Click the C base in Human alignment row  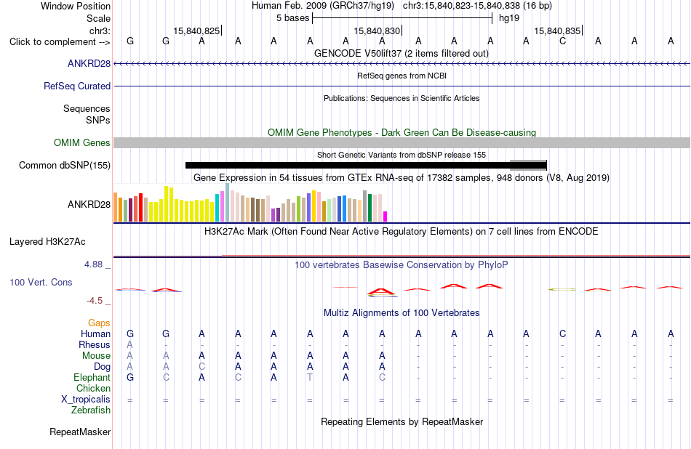point(562,333)
